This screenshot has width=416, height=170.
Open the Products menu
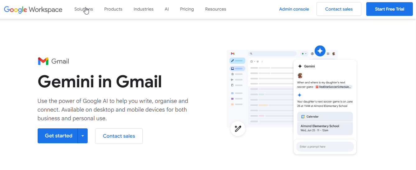coord(113,9)
